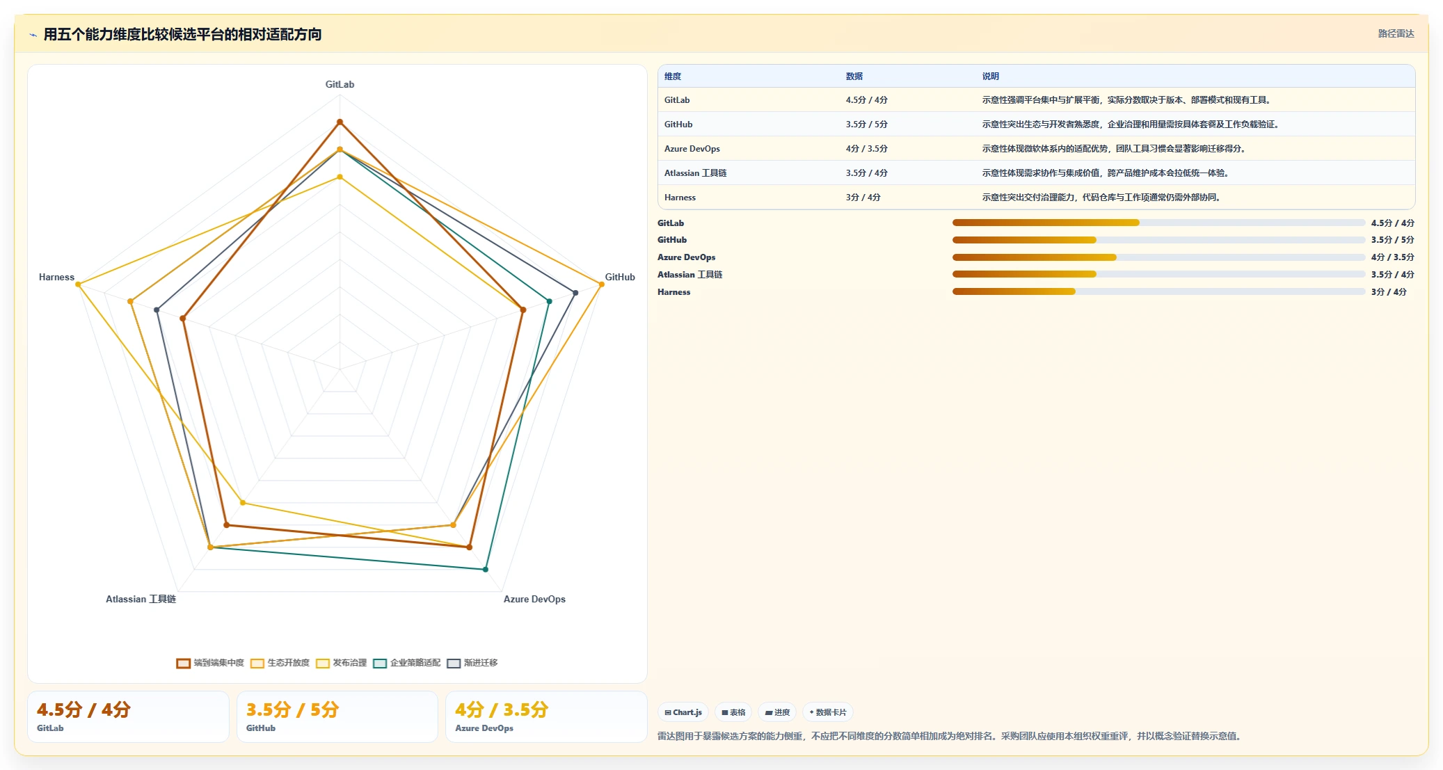Viewport: 1443px width, 770px height.
Task: Click the GitLab progress bar
Action: click(x=1159, y=223)
